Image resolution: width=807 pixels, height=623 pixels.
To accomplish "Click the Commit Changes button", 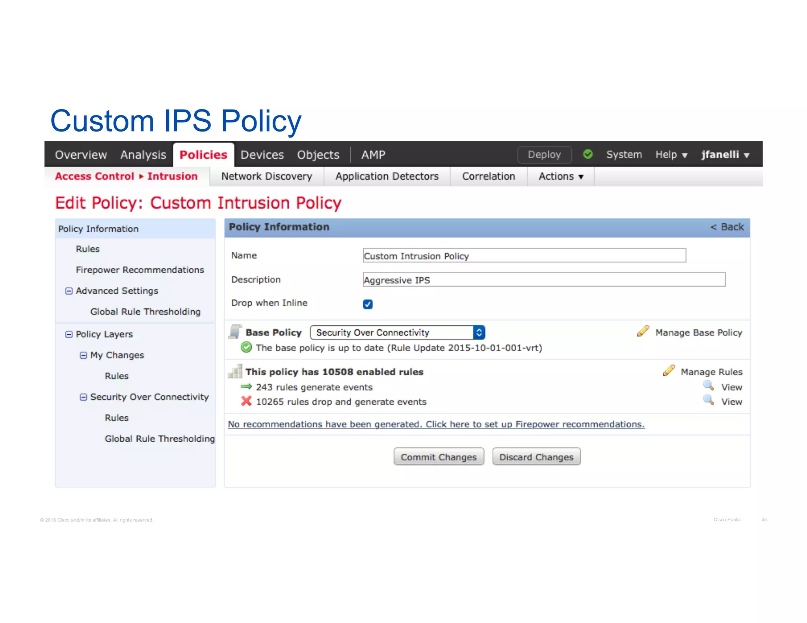I will [439, 457].
